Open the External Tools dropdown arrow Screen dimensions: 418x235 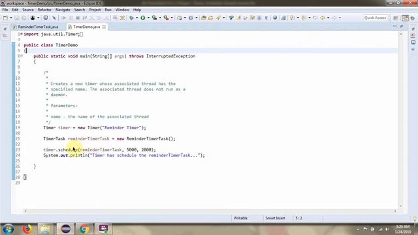tap(172, 18)
